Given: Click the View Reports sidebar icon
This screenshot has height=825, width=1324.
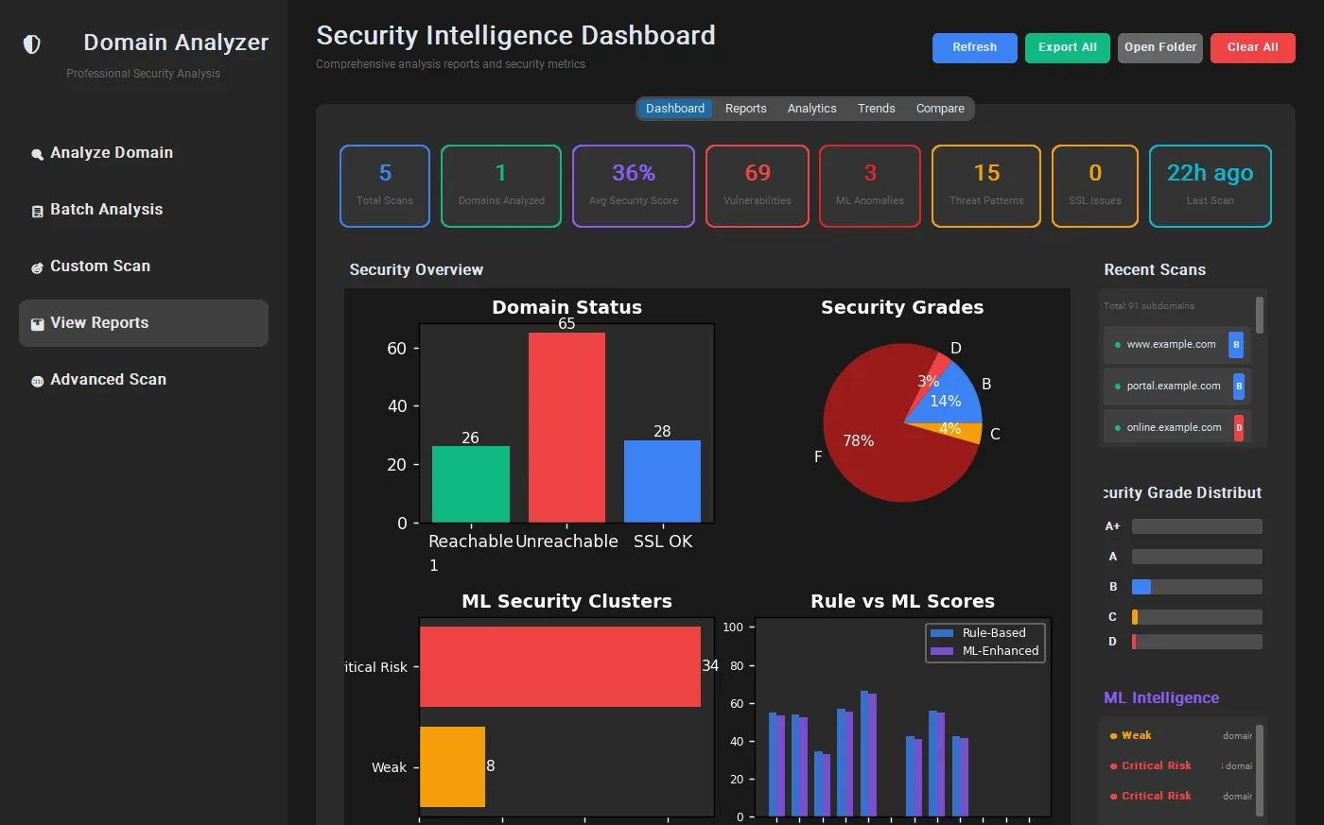Looking at the screenshot, I should click(38, 324).
